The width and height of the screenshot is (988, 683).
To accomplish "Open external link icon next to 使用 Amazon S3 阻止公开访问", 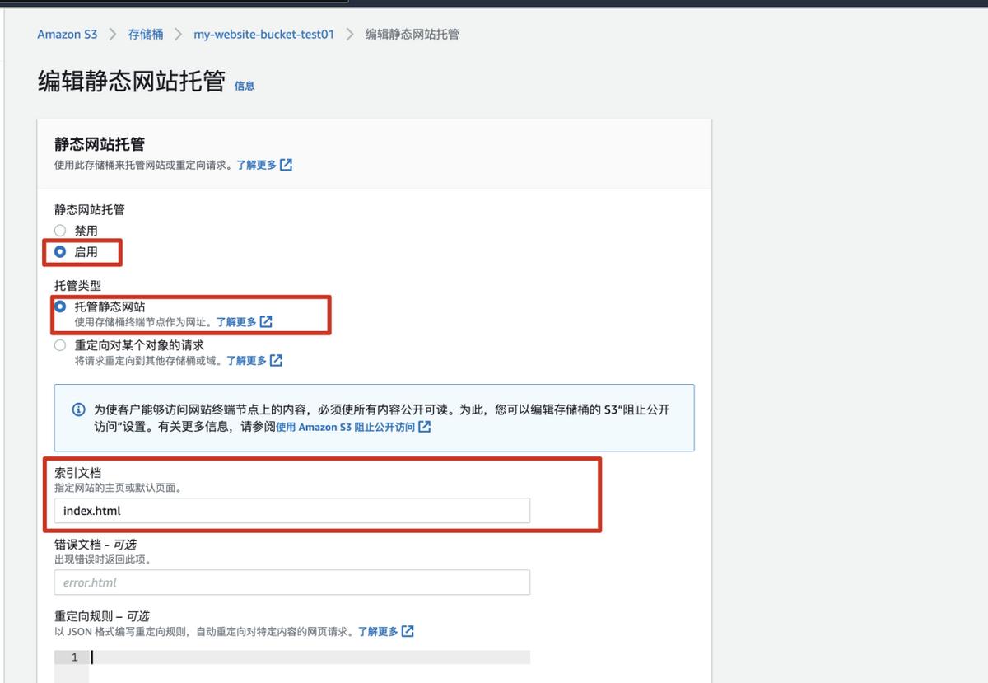I will (x=423, y=427).
